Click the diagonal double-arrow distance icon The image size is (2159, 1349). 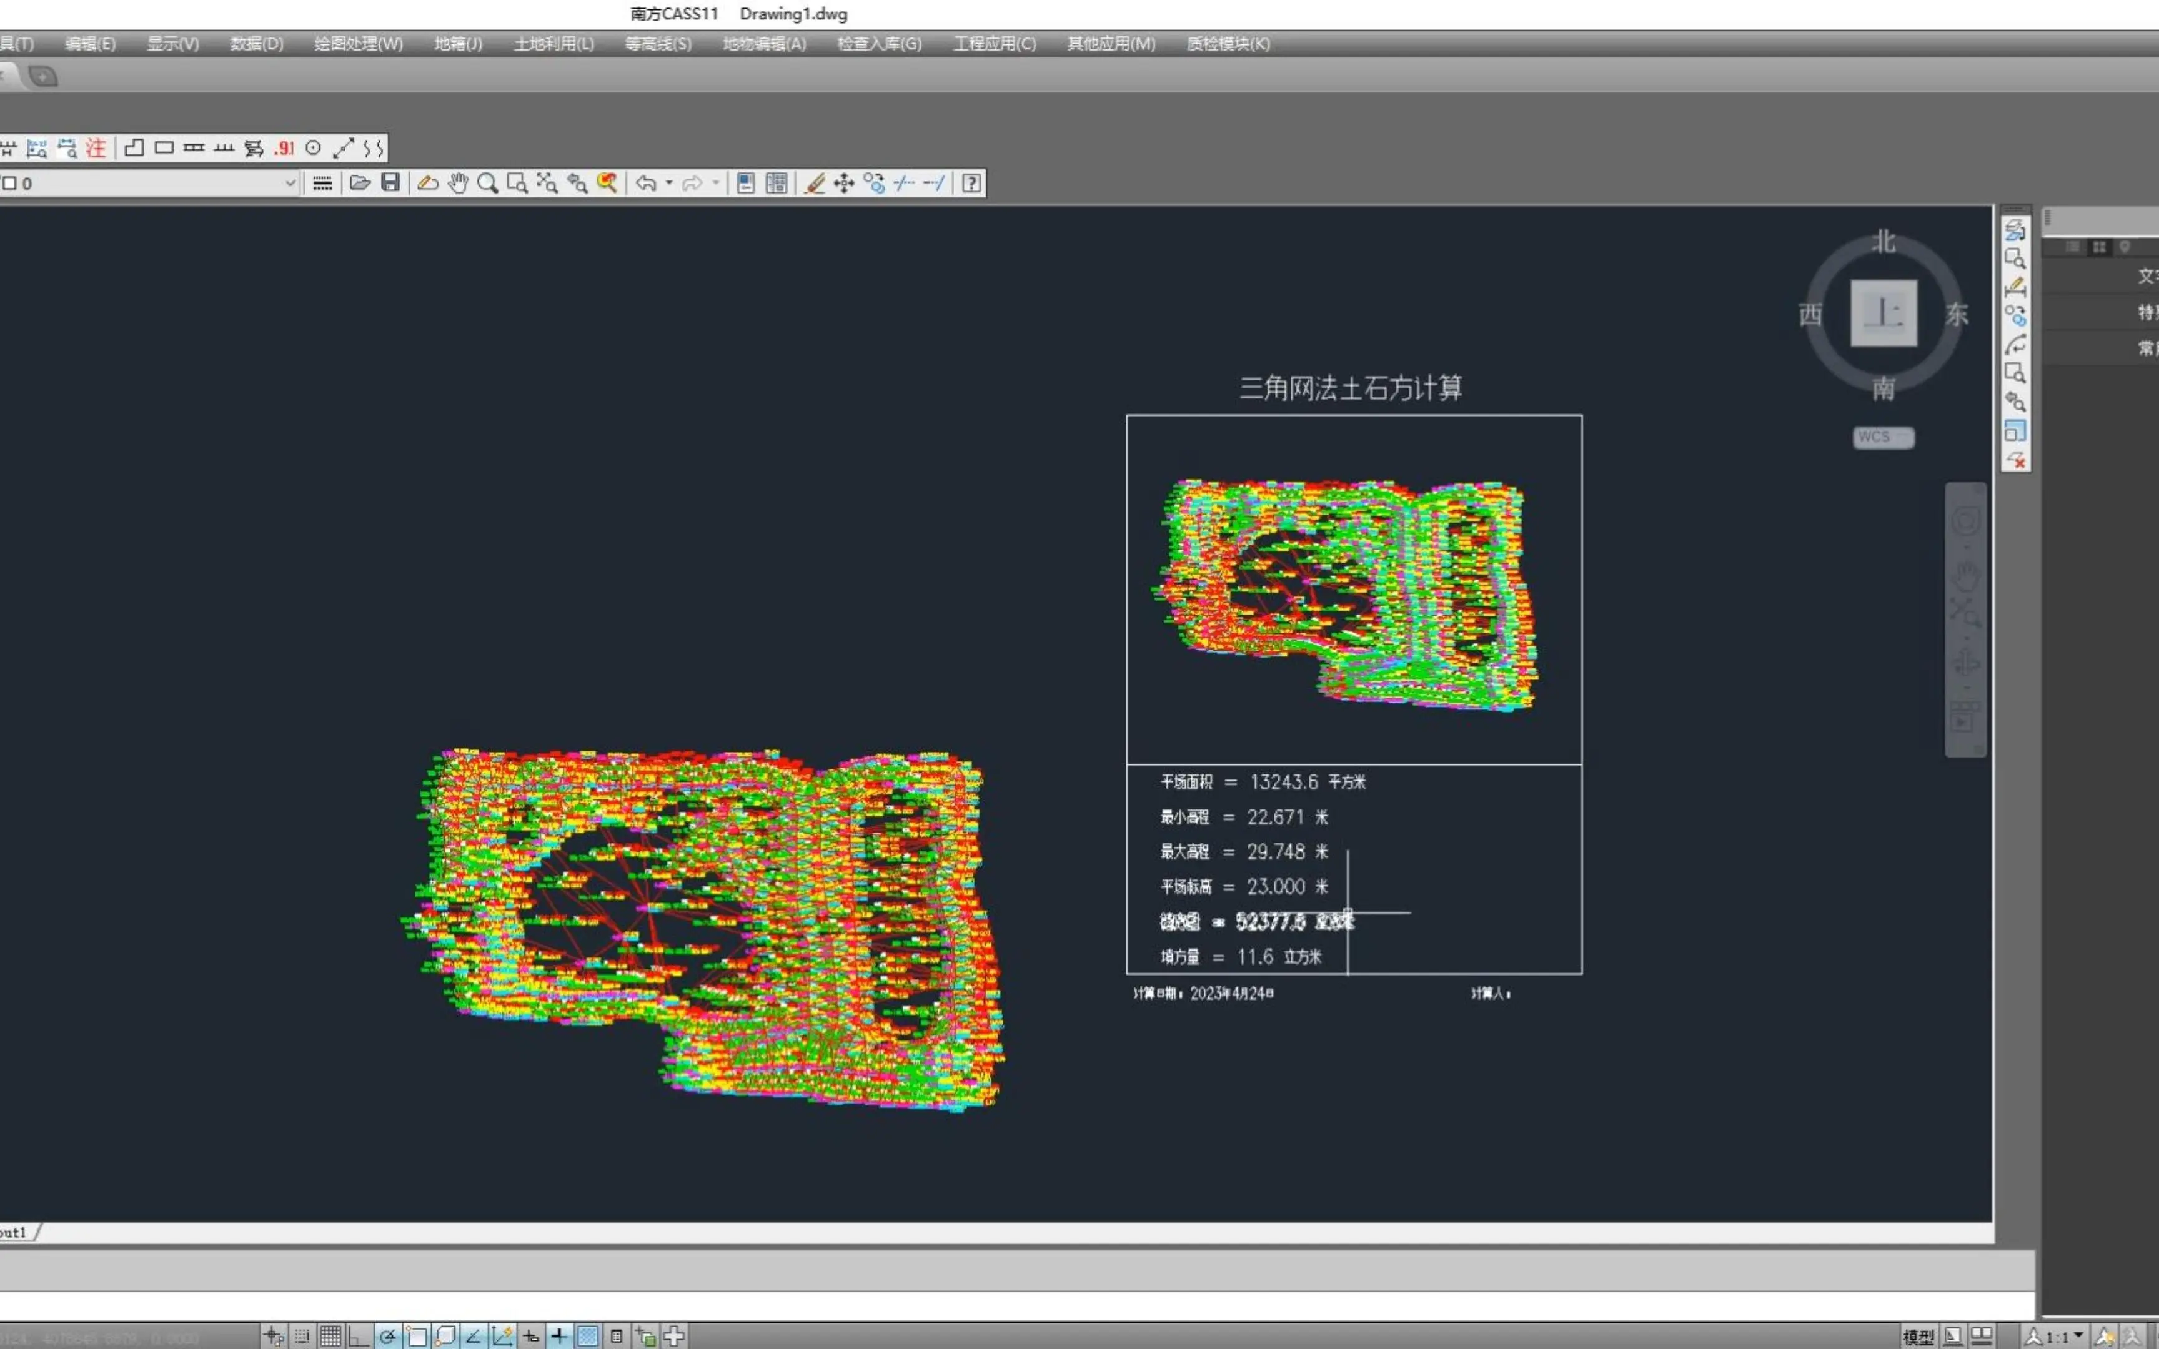[x=344, y=148]
